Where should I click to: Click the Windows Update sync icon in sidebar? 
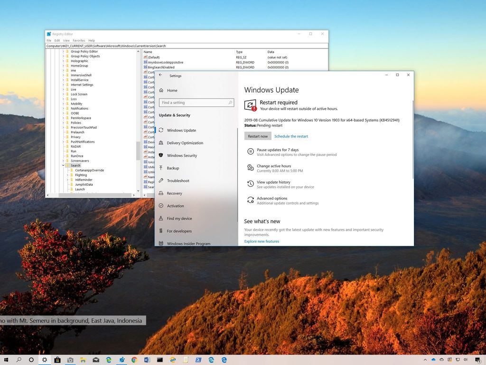pos(161,130)
